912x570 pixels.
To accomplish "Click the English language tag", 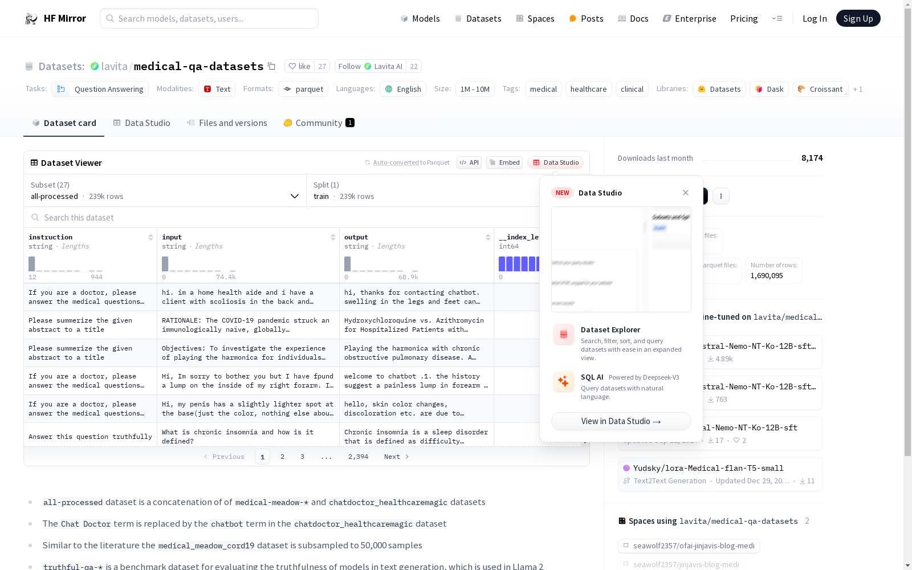I will (403, 89).
